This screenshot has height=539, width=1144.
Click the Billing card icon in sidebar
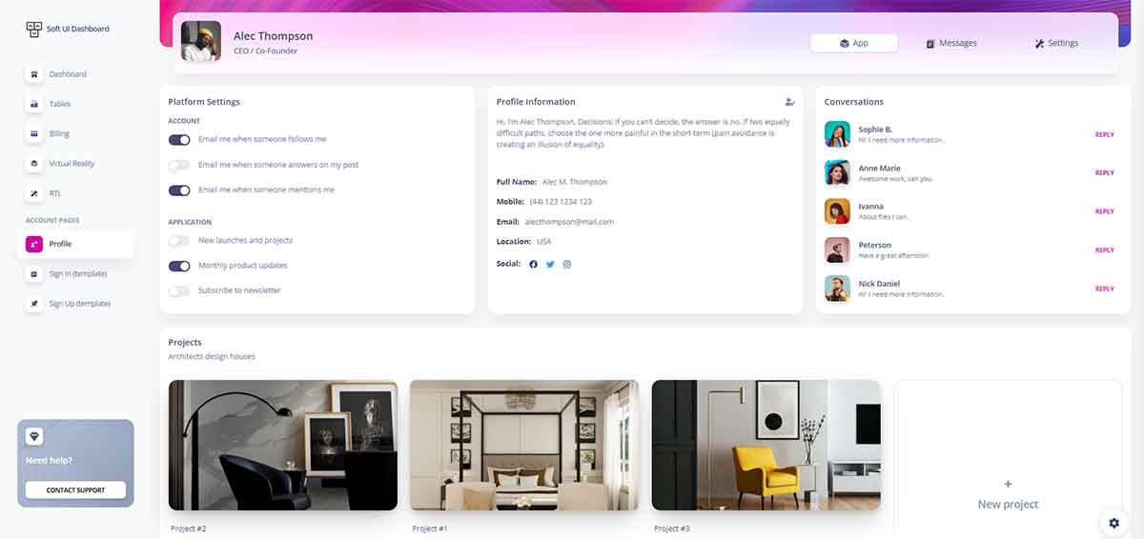pyautogui.click(x=34, y=134)
